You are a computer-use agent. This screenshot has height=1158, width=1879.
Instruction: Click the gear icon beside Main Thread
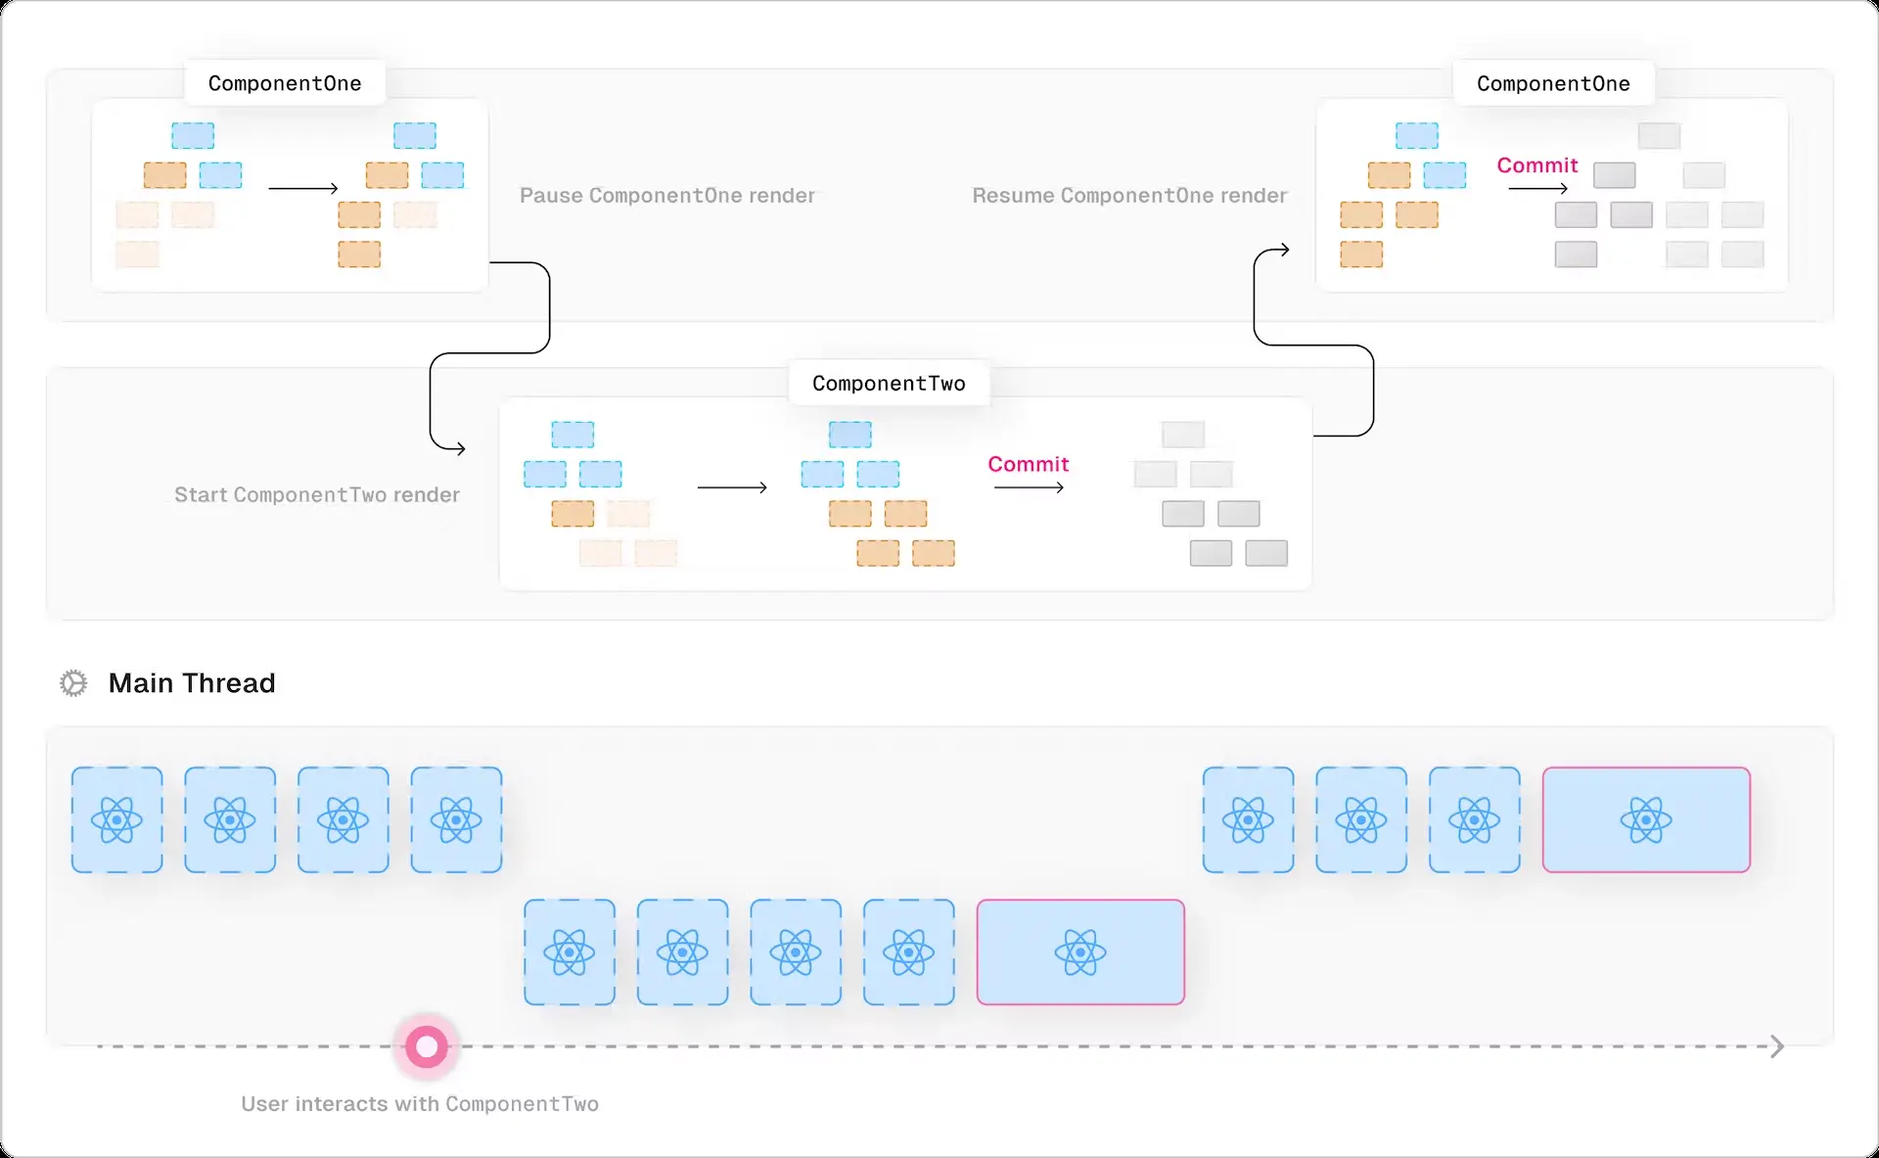pos(73,682)
